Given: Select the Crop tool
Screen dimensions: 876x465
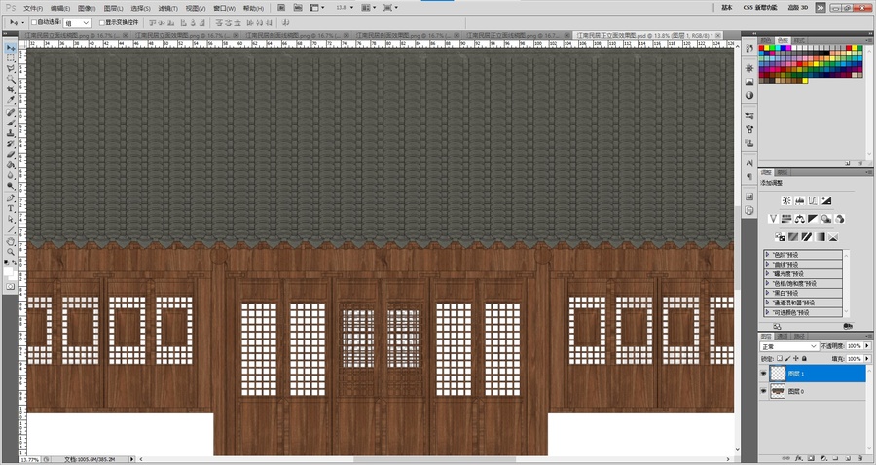Looking at the screenshot, I should click(x=11, y=89).
